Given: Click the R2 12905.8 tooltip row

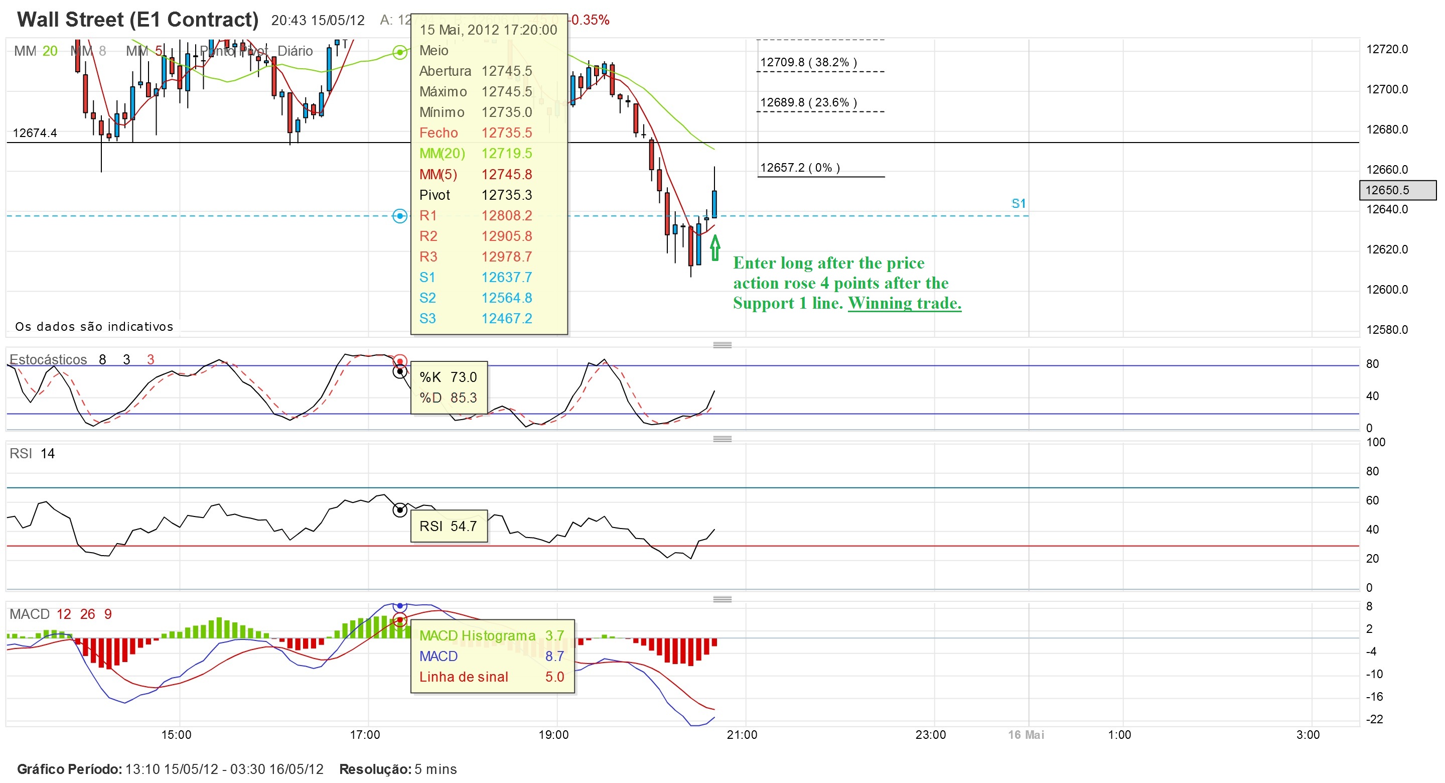Looking at the screenshot, I should [x=476, y=236].
